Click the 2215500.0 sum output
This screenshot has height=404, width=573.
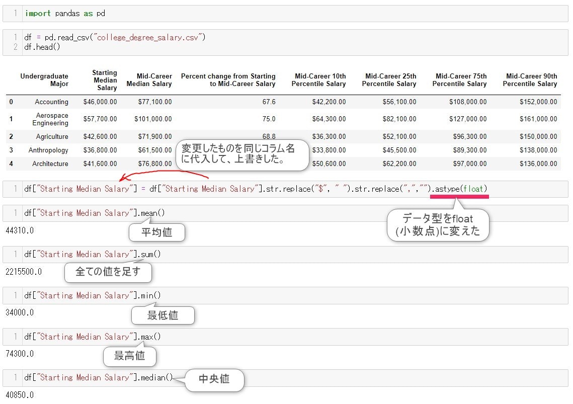point(24,272)
